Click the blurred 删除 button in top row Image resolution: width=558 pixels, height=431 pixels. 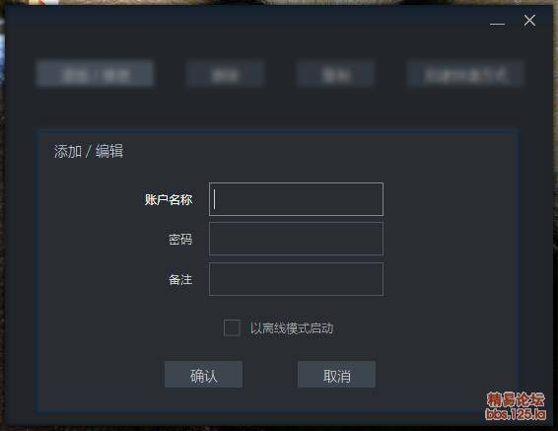pyautogui.click(x=225, y=74)
